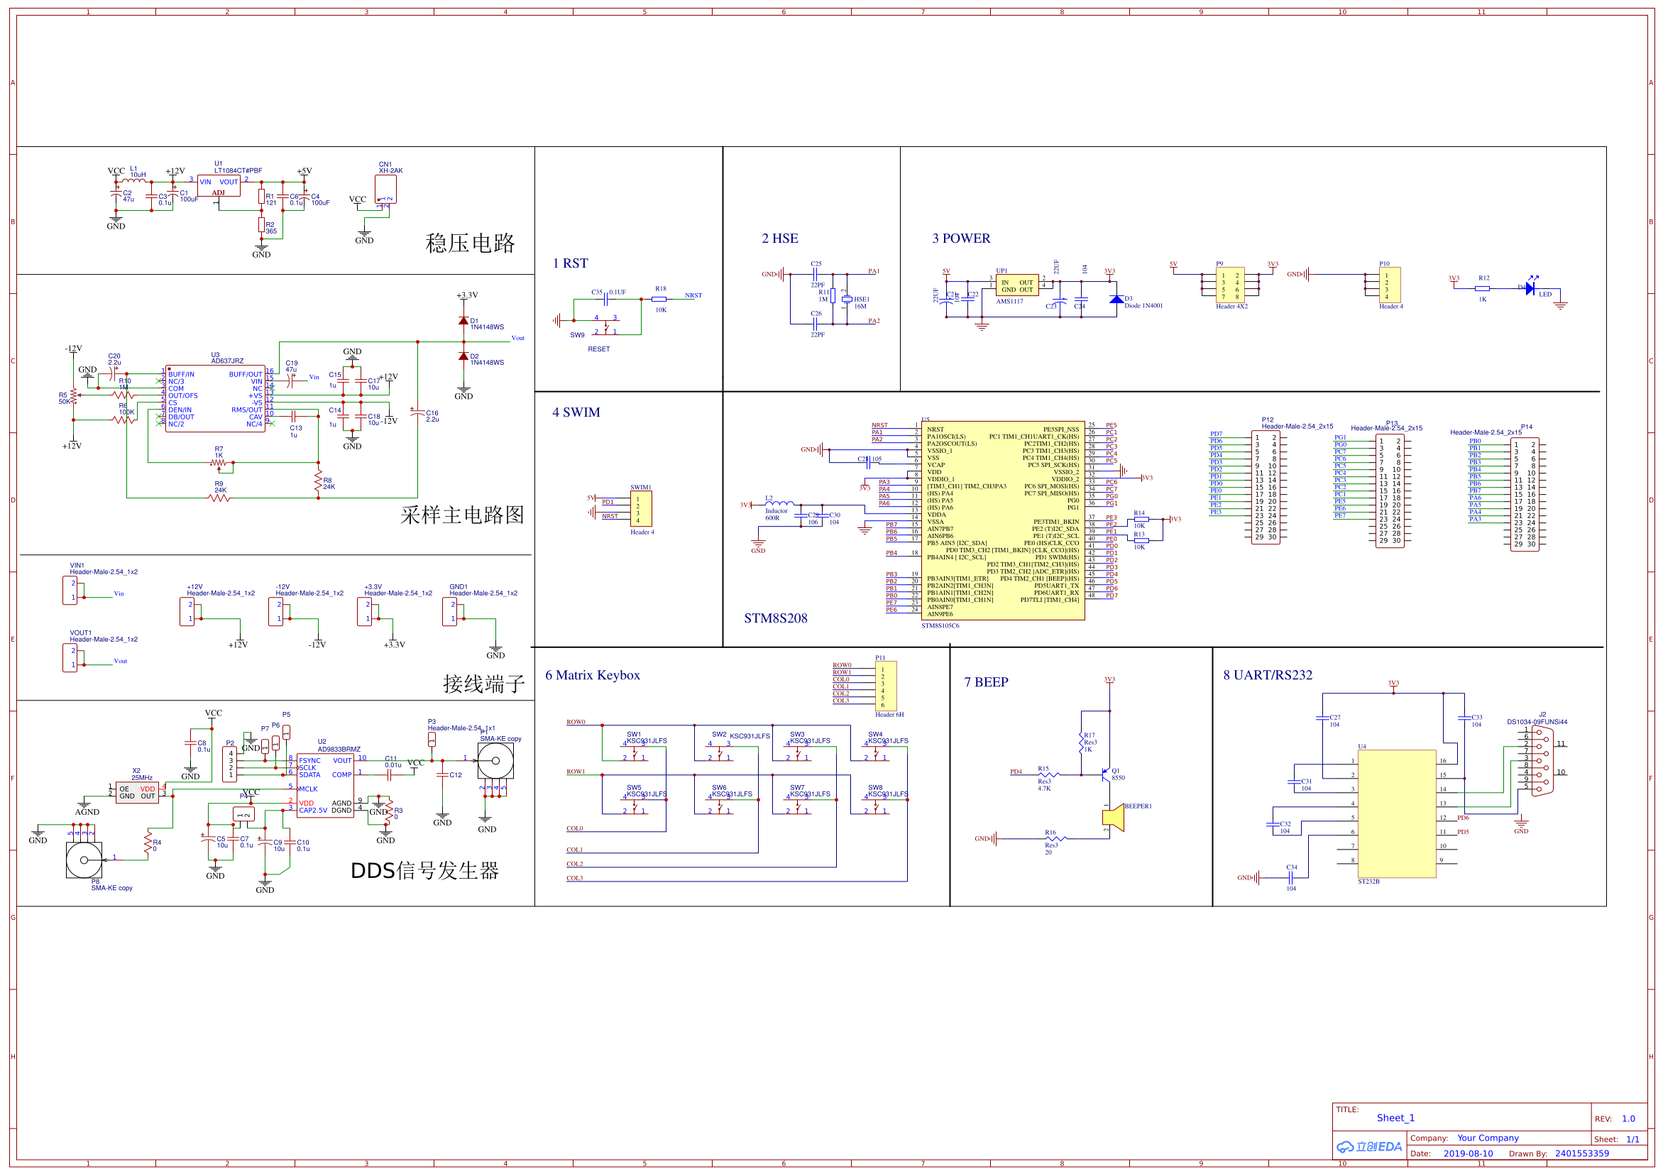Click the REV '1.0' value
This screenshot has width=1663, height=1174.
tap(1628, 1118)
